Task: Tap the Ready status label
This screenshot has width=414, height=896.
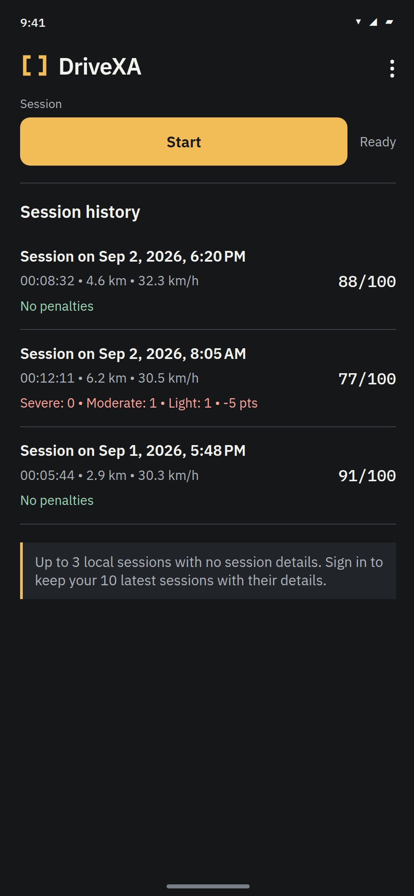Action: (x=378, y=142)
